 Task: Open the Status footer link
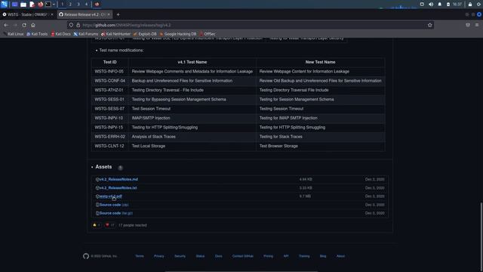(x=200, y=256)
